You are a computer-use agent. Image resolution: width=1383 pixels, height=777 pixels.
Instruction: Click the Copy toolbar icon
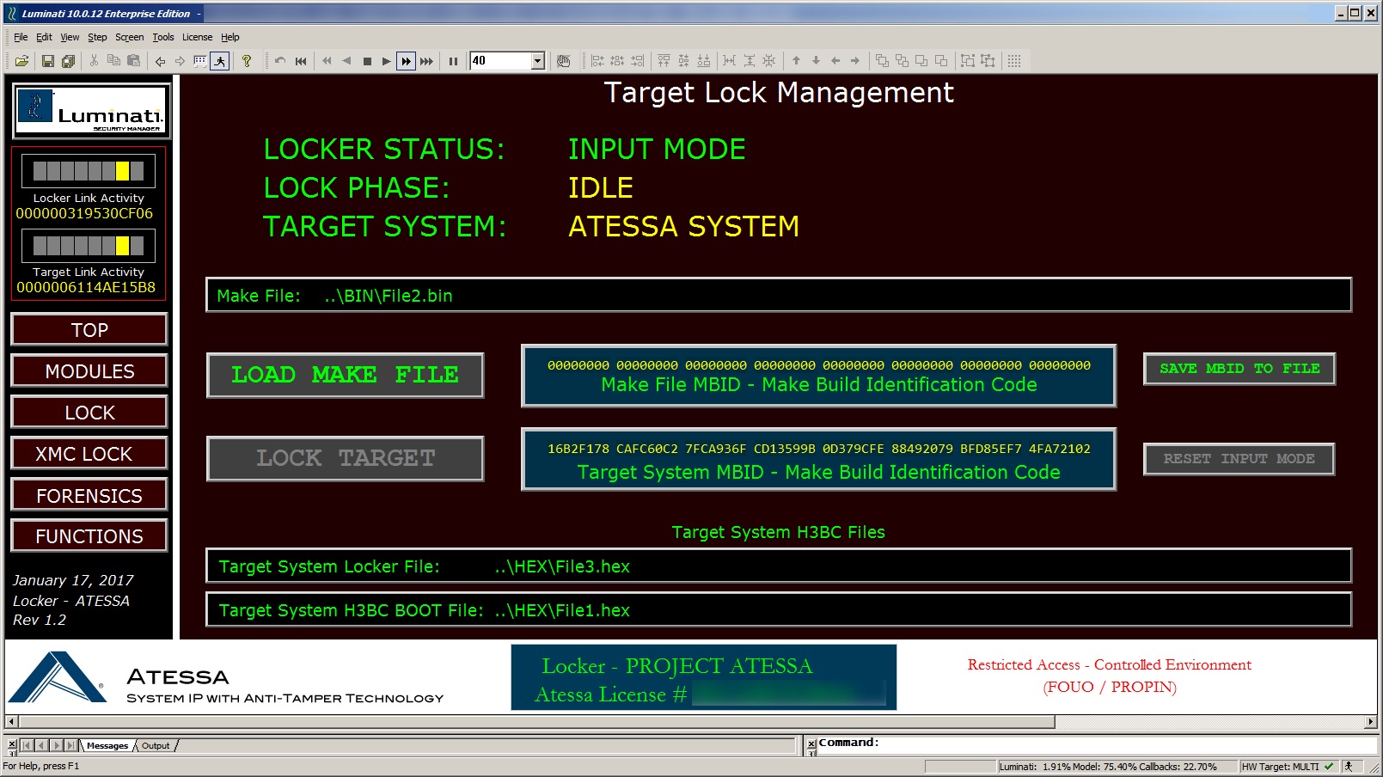[113, 61]
